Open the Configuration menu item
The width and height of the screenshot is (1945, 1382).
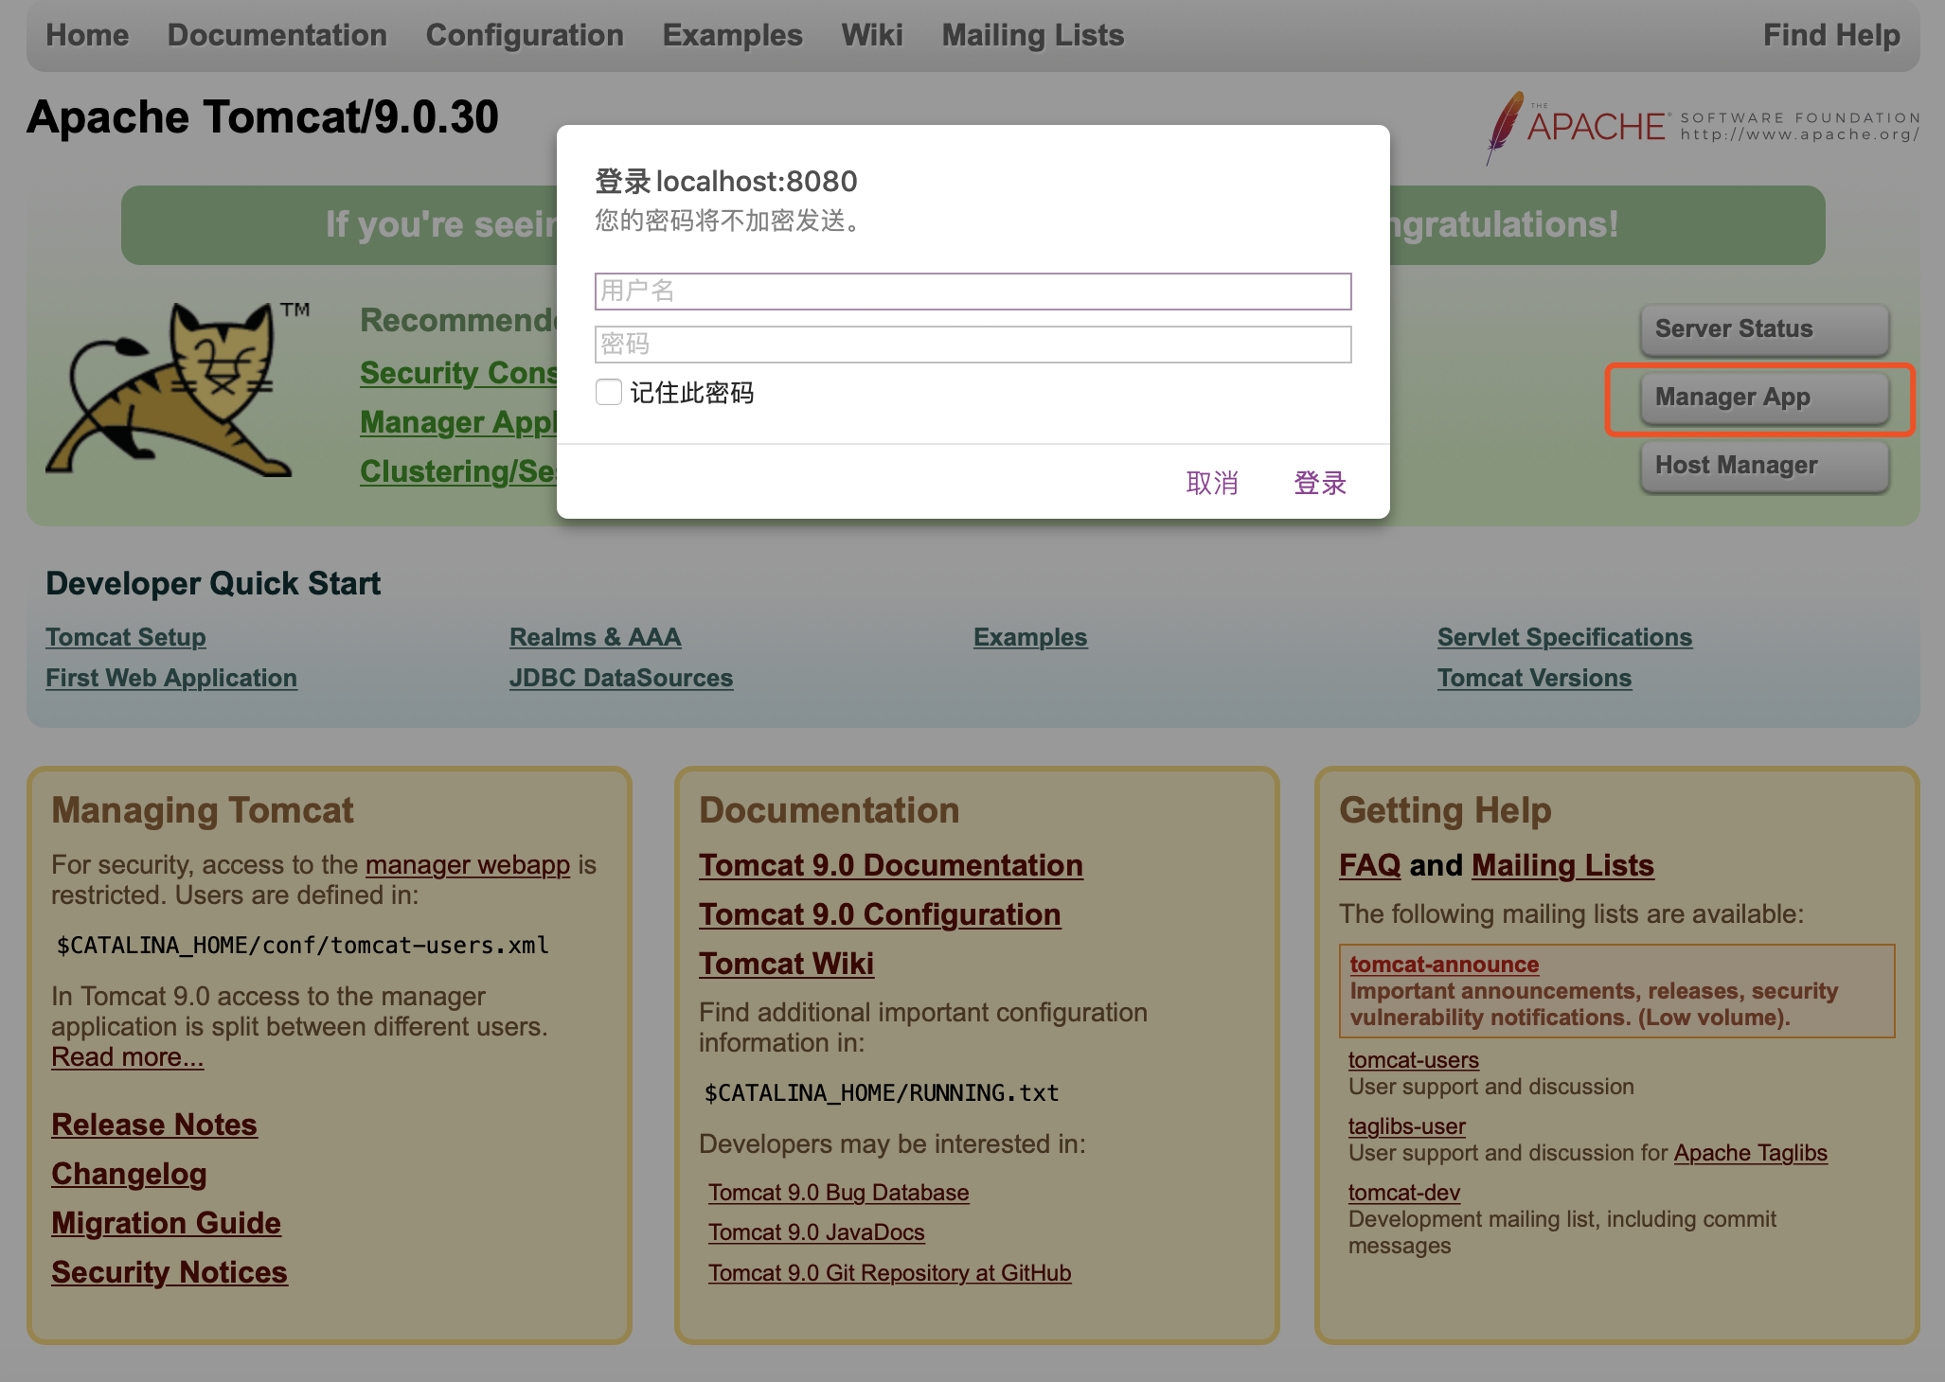525,35
